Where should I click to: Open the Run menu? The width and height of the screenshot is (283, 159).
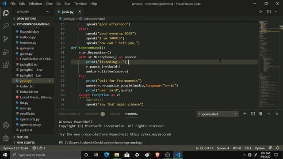(67, 4)
